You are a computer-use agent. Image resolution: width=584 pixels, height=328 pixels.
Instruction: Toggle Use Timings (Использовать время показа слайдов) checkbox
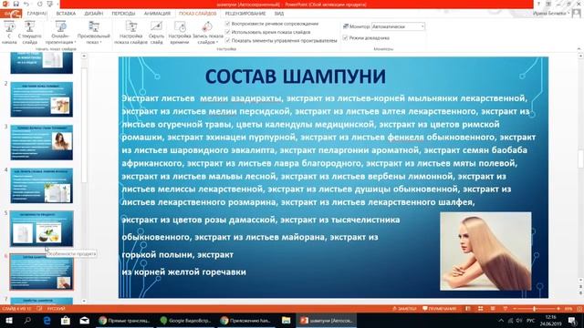[227, 32]
